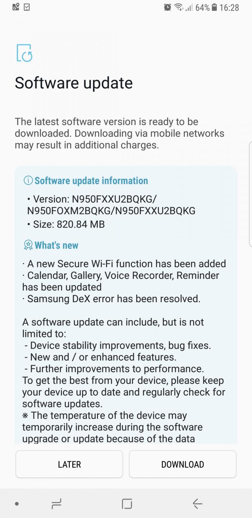The image size is (252, 518).
Task: Tap the Version N950FXXU2BQKG text line
Action: 111,205
